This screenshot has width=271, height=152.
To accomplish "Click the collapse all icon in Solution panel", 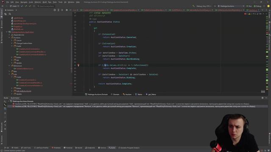I will pos(62,10).
